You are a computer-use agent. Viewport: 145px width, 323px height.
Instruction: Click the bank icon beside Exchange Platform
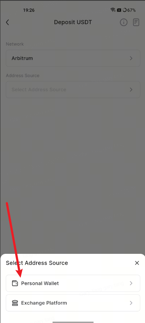pyautogui.click(x=15, y=303)
